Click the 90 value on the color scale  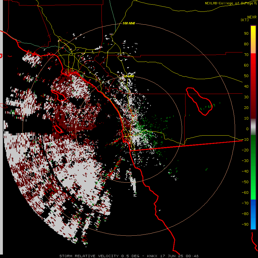click(246, 34)
